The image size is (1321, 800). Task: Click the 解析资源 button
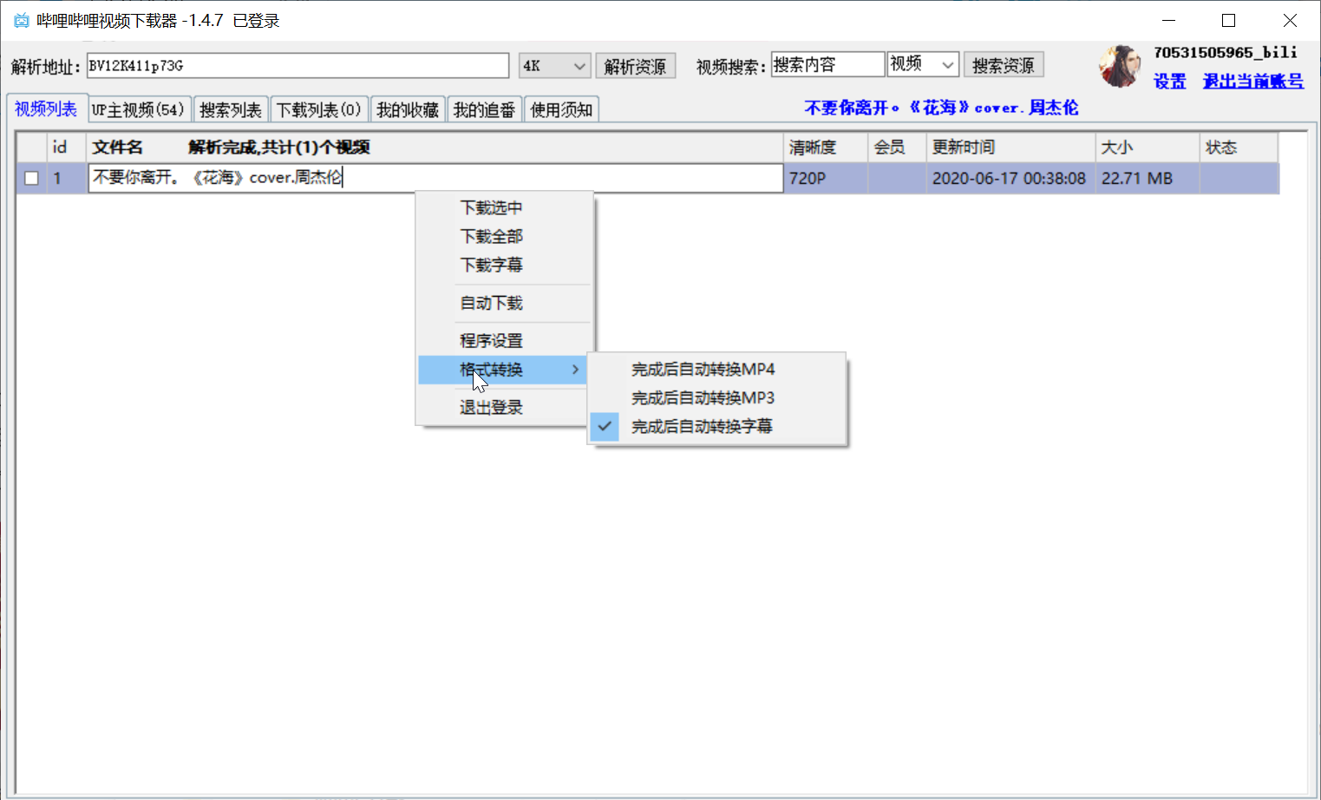[635, 66]
